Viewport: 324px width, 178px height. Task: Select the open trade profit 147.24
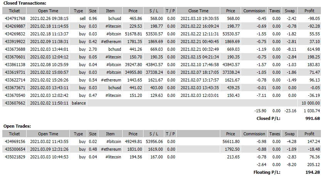(314, 141)
